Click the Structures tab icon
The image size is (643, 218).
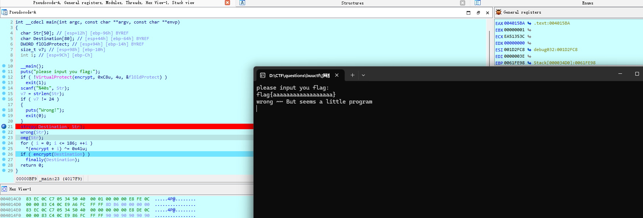tap(242, 3)
